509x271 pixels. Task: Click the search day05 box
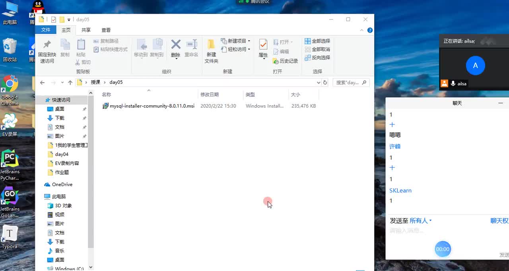pos(351,83)
